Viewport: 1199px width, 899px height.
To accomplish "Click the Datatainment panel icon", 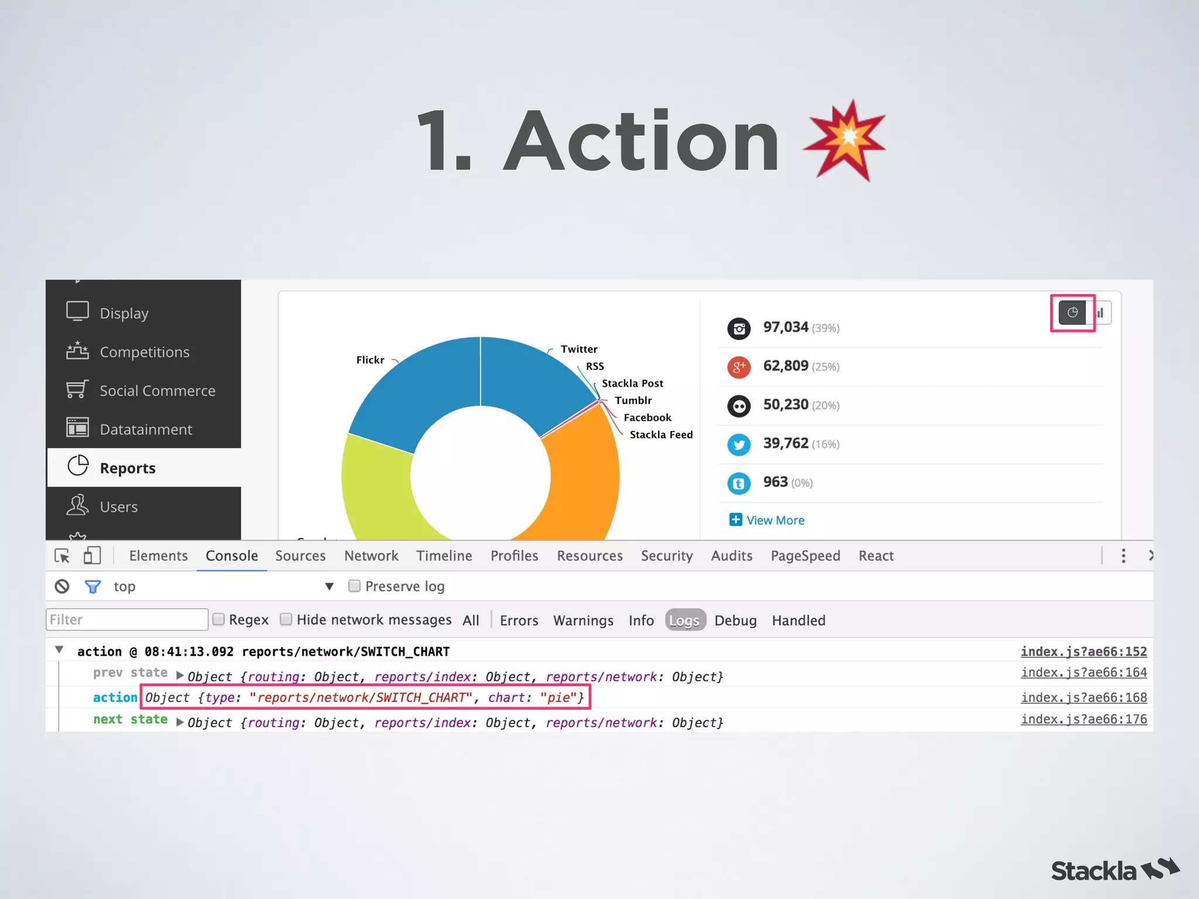I will pyautogui.click(x=77, y=427).
